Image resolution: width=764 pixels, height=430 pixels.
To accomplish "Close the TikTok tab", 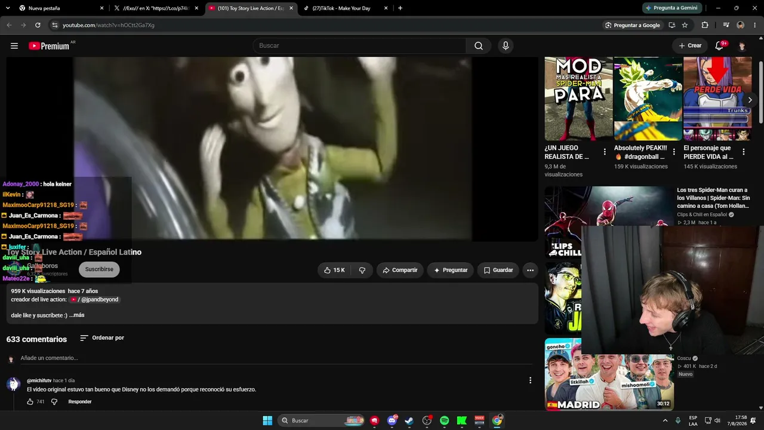I will point(386,8).
